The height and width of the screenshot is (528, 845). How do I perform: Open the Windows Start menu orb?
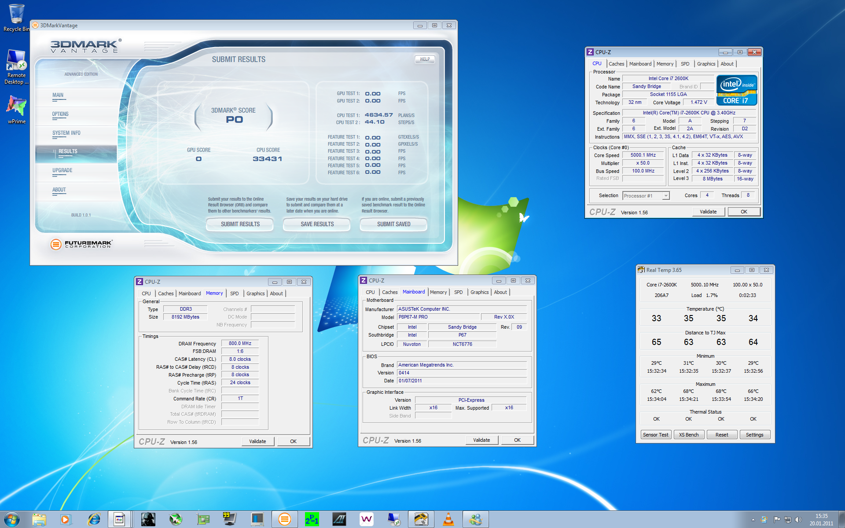(x=12, y=520)
